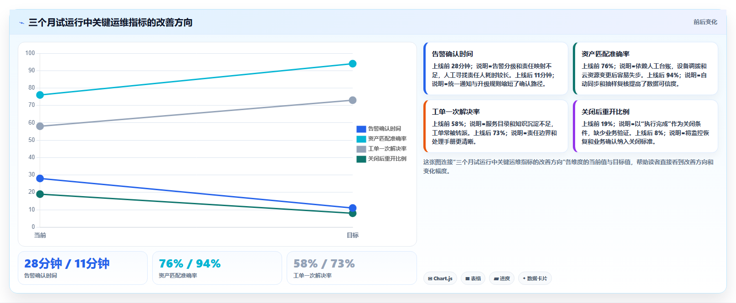The height and width of the screenshot is (303, 736).
Task: Select the green data point at 目标 (8)
Action: 353,213
